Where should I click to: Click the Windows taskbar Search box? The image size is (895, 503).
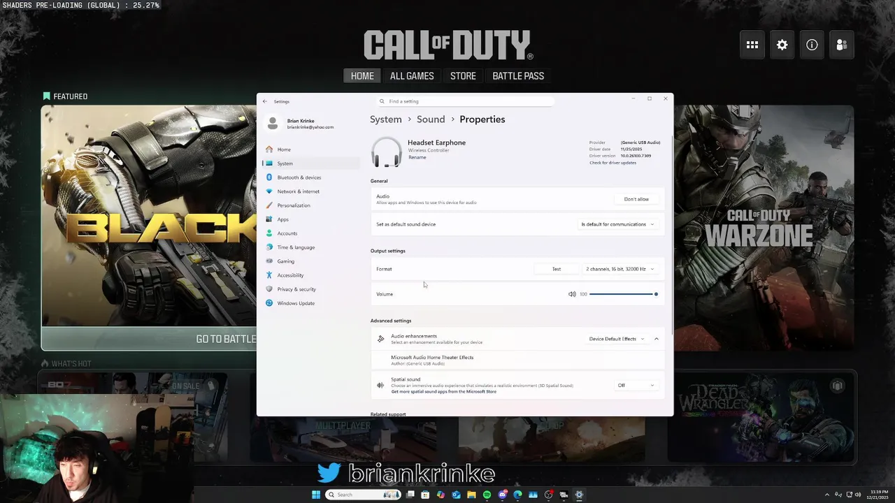pos(363,495)
